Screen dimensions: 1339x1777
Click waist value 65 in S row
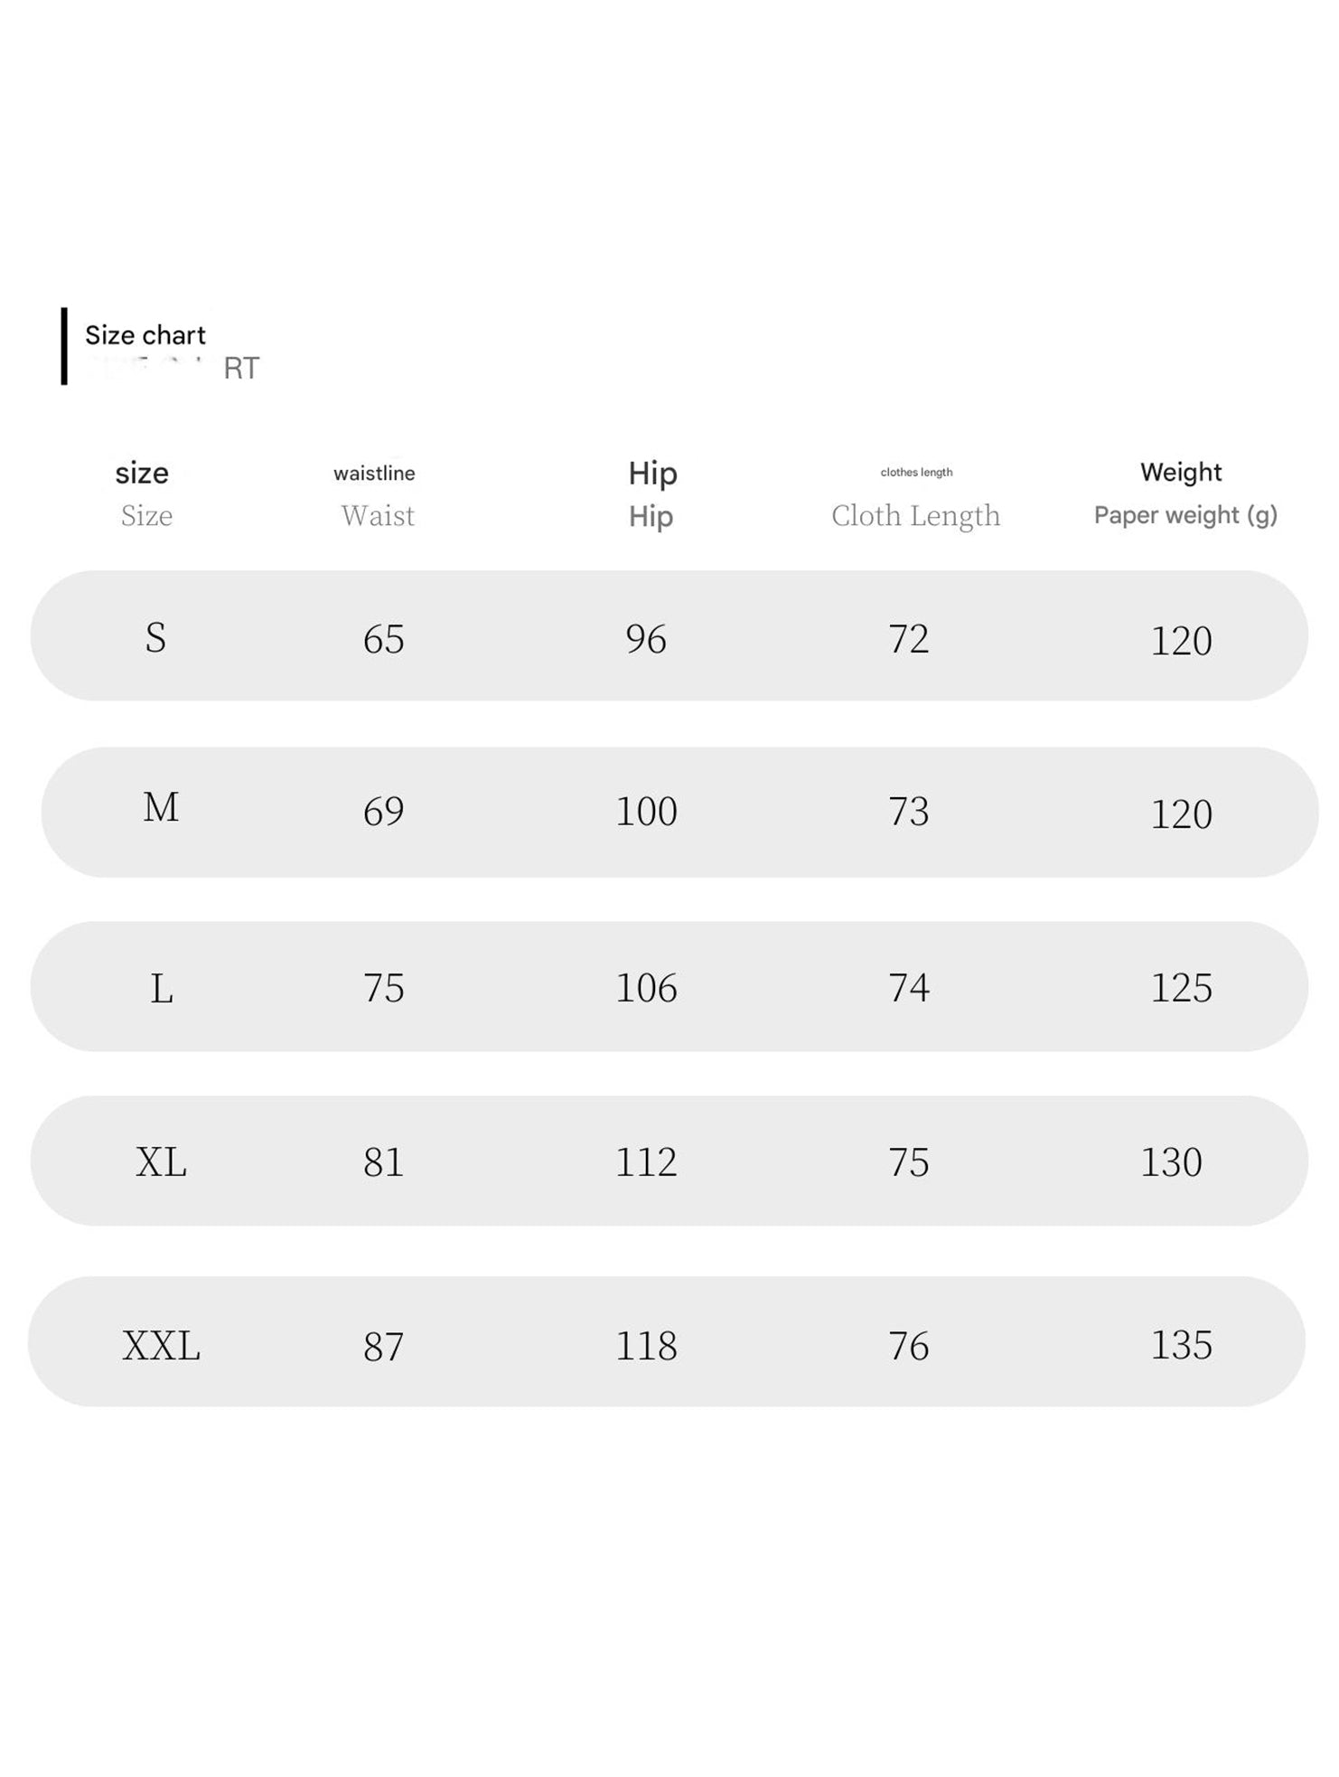(383, 639)
